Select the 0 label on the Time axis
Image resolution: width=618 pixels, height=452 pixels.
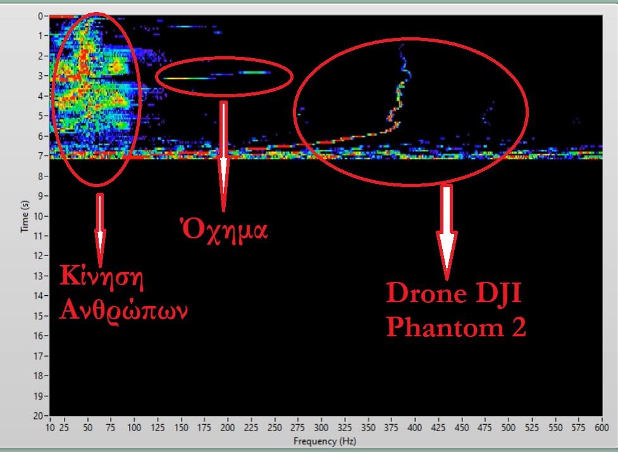(40, 16)
